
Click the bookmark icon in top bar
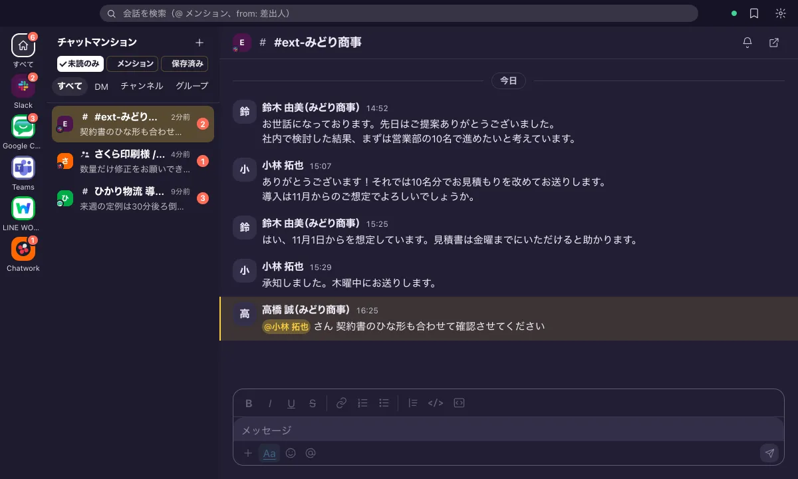754,13
